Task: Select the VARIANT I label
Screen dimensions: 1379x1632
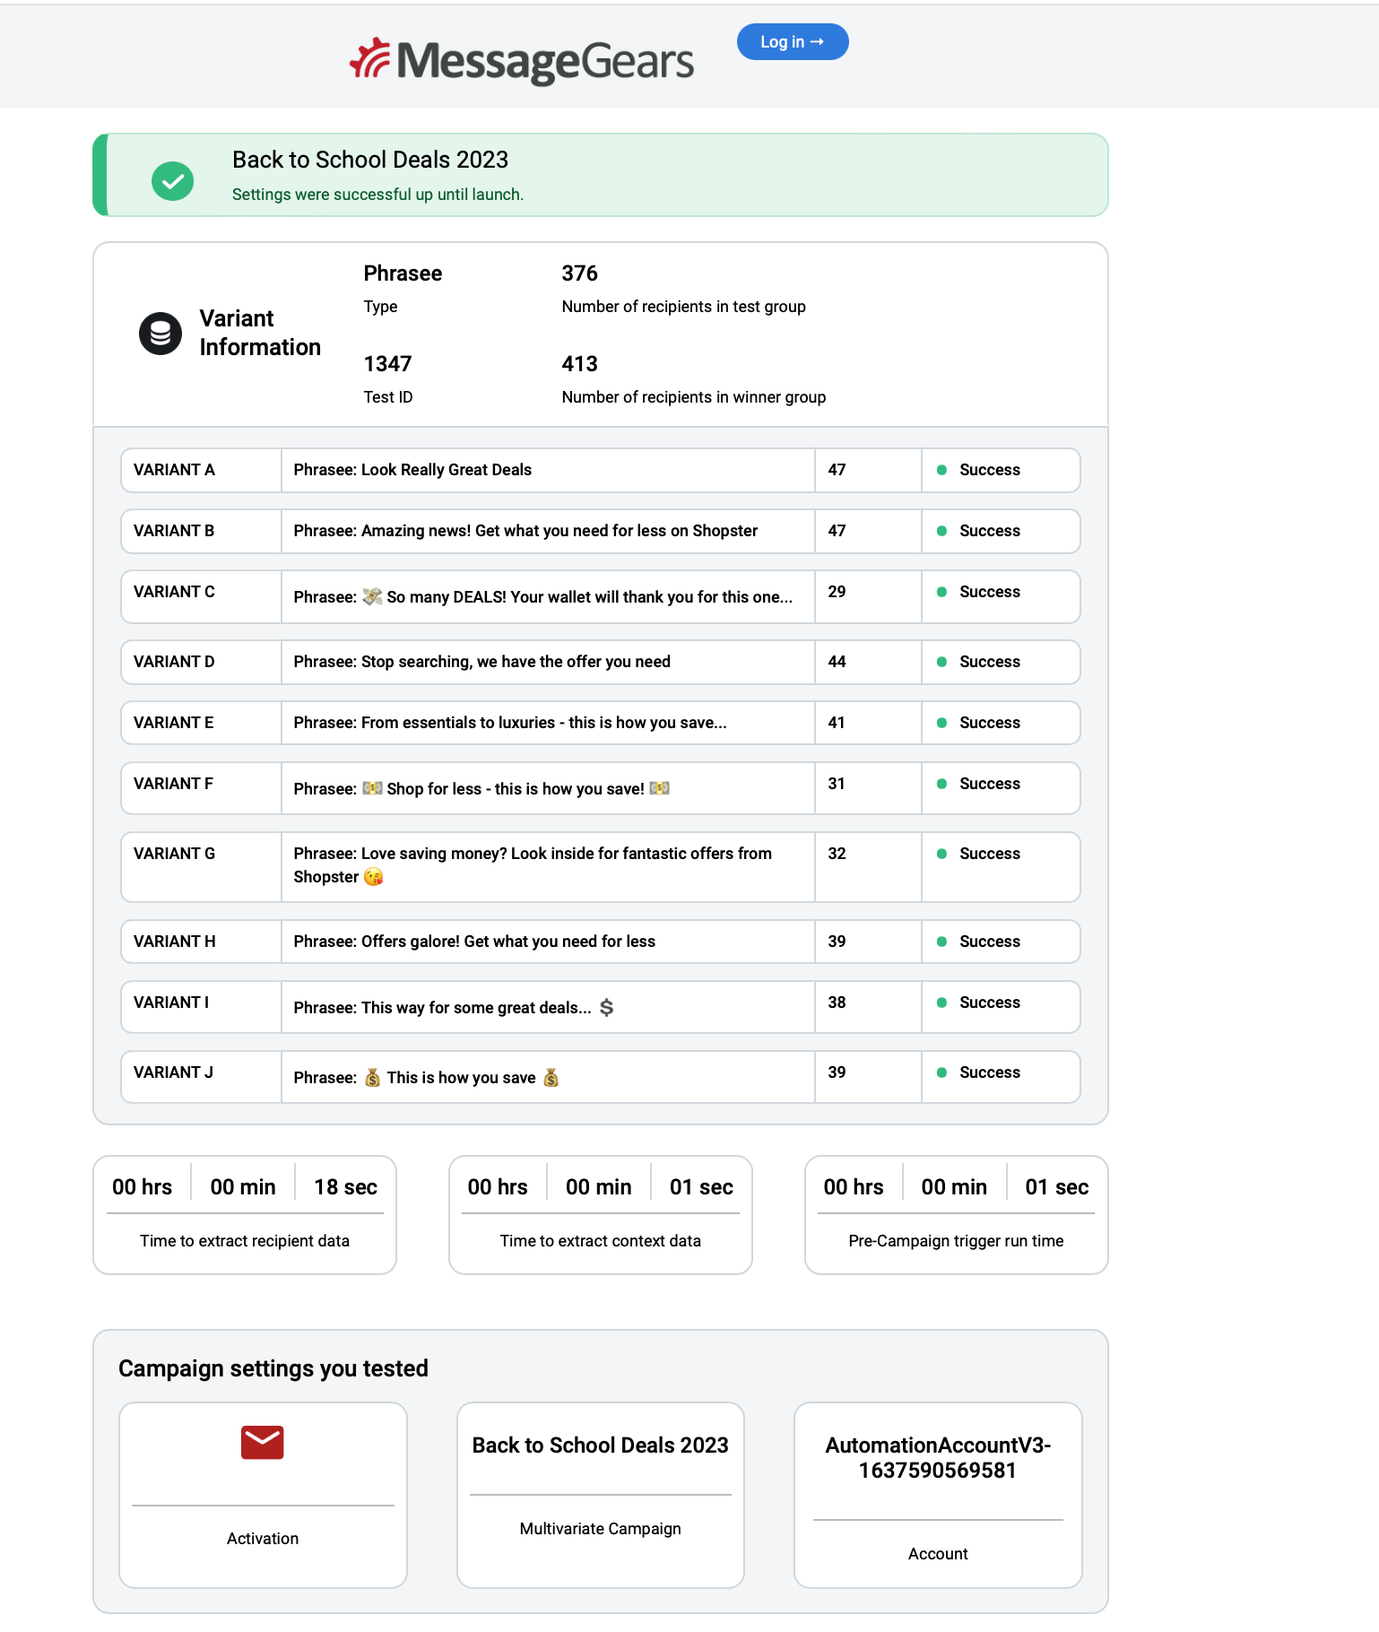Action: 171,1003
